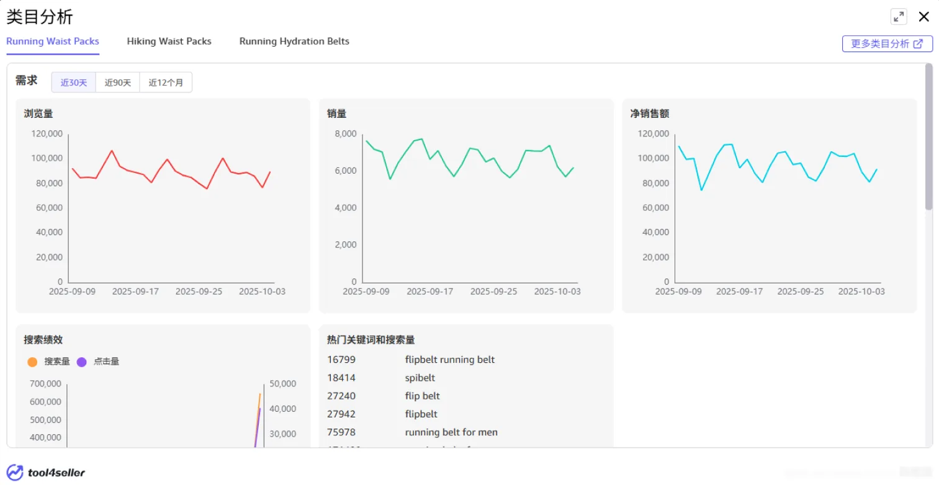The width and height of the screenshot is (939, 485).
Task: Select the 近12个月 time range
Action: point(166,82)
